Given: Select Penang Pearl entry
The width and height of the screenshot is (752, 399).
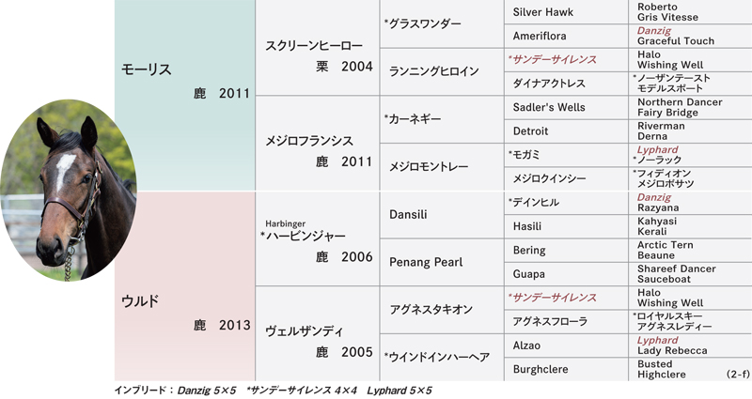Looking at the screenshot, I should click(x=442, y=262).
